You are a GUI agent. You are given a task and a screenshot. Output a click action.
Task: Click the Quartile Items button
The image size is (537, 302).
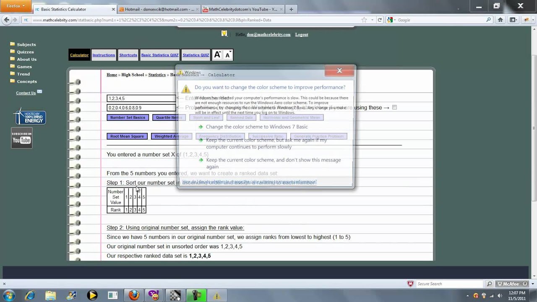(168, 117)
